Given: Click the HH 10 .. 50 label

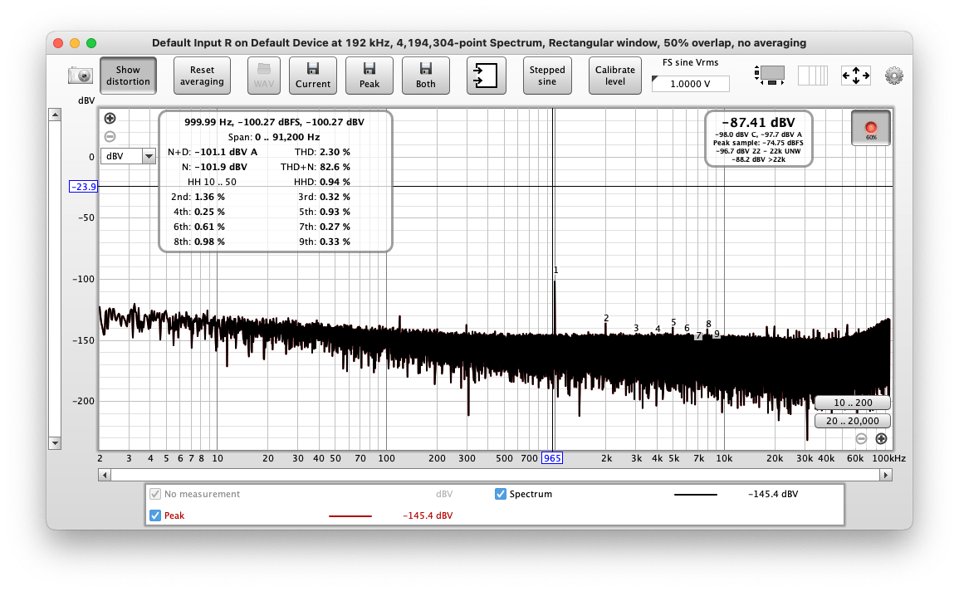Looking at the screenshot, I should click(x=212, y=182).
